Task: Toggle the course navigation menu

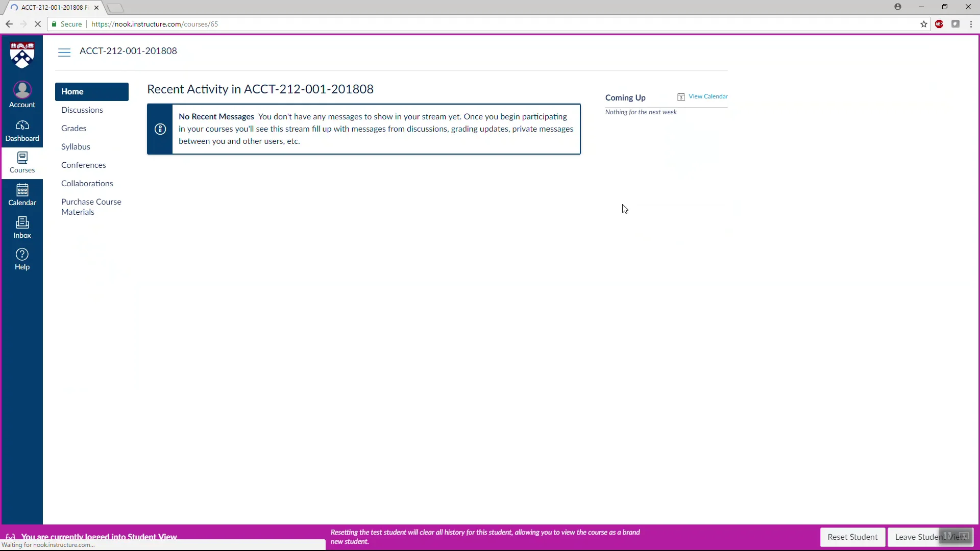Action: tap(65, 51)
